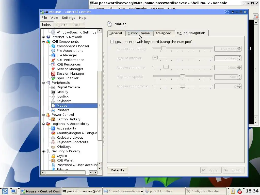Click the KHotKeys icon
This screenshot has width=260, height=195.
(53, 147)
